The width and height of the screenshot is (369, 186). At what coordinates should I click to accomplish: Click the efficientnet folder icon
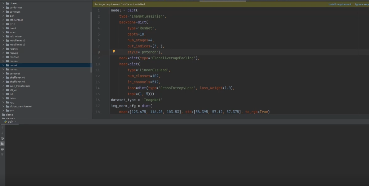tap(7, 20)
